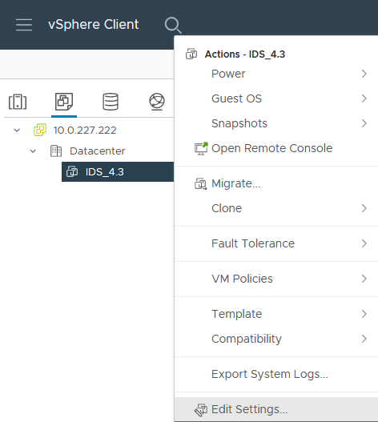Click the Migrate VM icon

pos(201,184)
